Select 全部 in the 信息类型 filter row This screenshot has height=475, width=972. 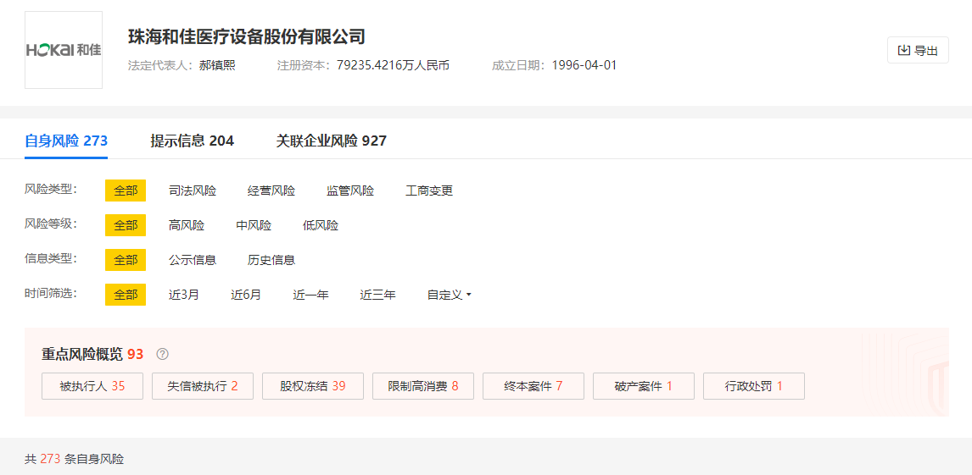pos(126,260)
